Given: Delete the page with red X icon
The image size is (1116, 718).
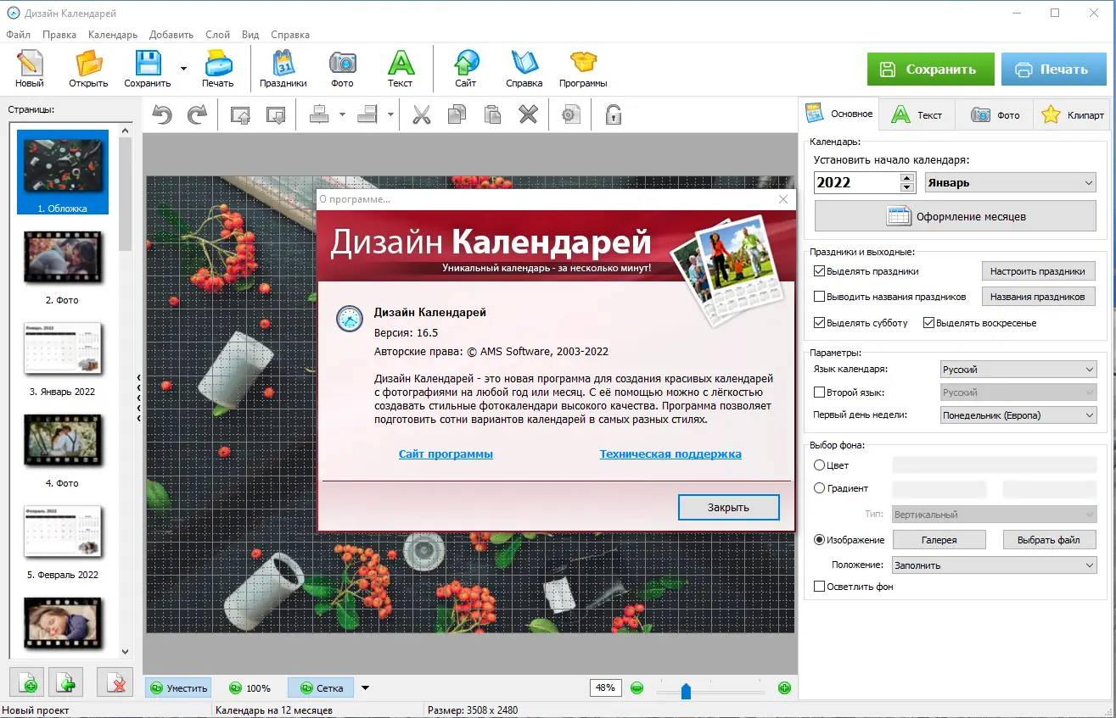Looking at the screenshot, I should click(x=115, y=683).
